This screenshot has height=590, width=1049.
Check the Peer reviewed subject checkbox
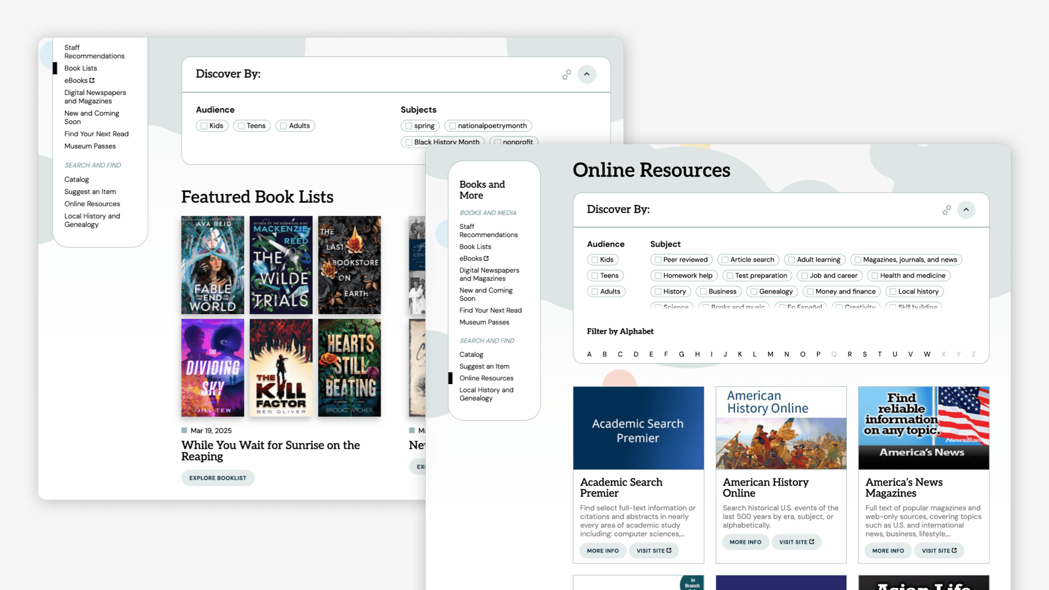pos(658,260)
